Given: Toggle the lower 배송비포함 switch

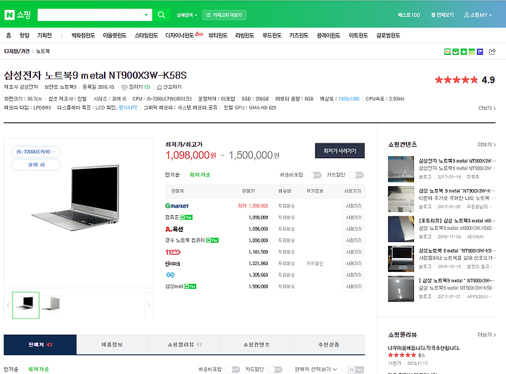Looking at the screenshot, I should pos(233,369).
